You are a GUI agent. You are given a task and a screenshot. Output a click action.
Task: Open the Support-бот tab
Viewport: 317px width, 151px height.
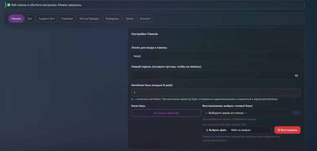(x=47, y=19)
